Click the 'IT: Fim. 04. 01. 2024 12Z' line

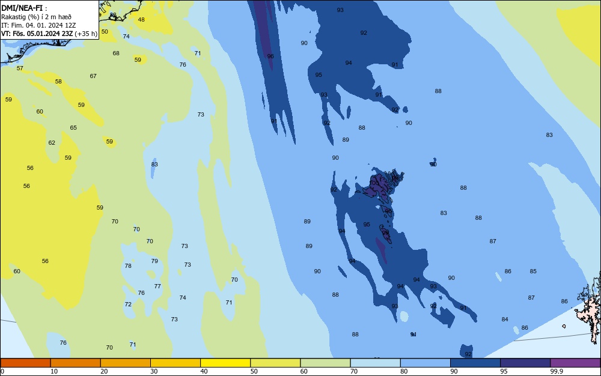(x=38, y=25)
